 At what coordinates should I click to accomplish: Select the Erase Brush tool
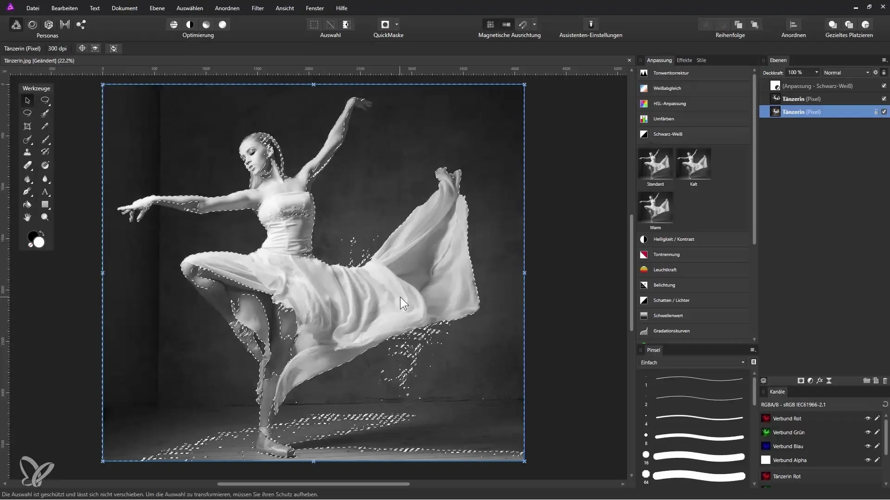[x=27, y=165]
